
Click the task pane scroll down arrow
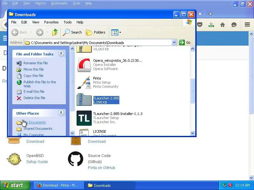72,133
